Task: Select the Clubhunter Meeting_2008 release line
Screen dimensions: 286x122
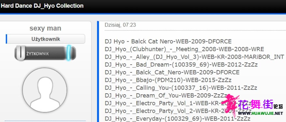Action: (184, 49)
